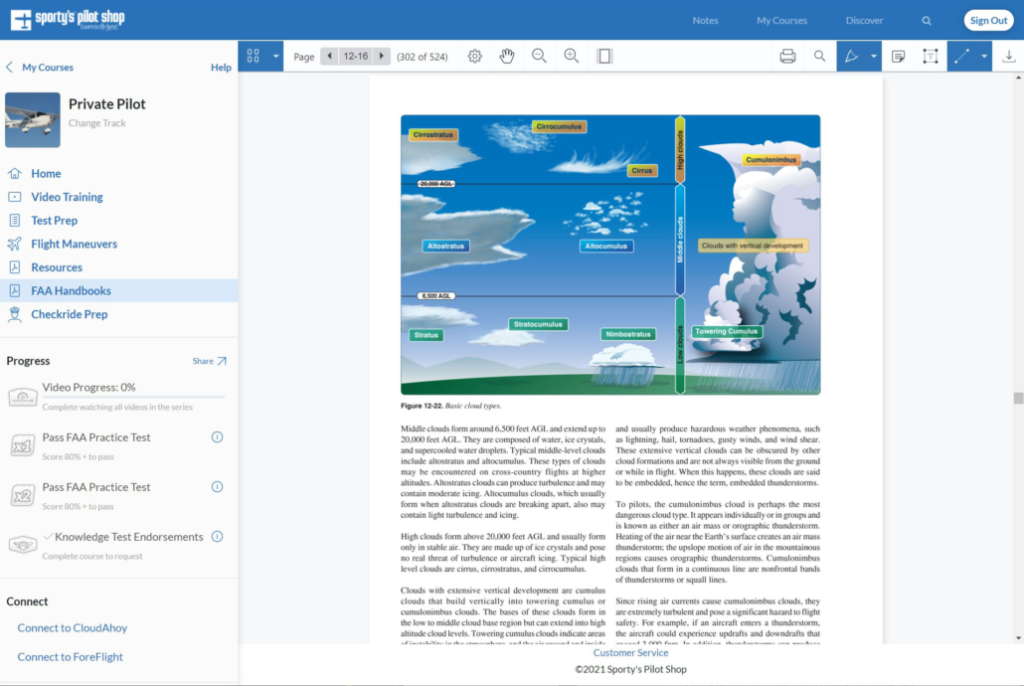Zoom in on the handbook page

[x=572, y=56]
